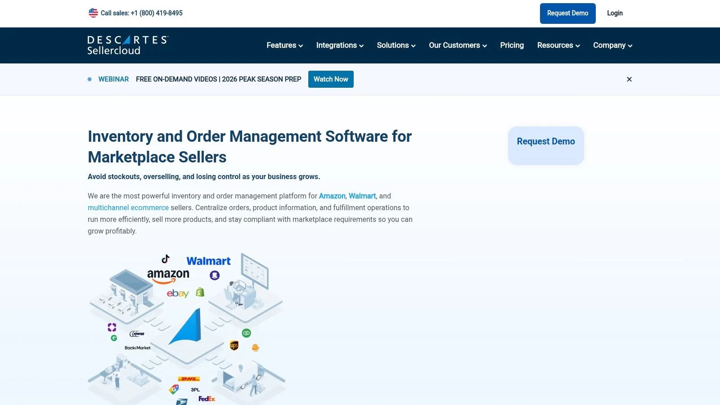Open the Company dropdown menu
Screen dimensions: 720x405
(612, 45)
